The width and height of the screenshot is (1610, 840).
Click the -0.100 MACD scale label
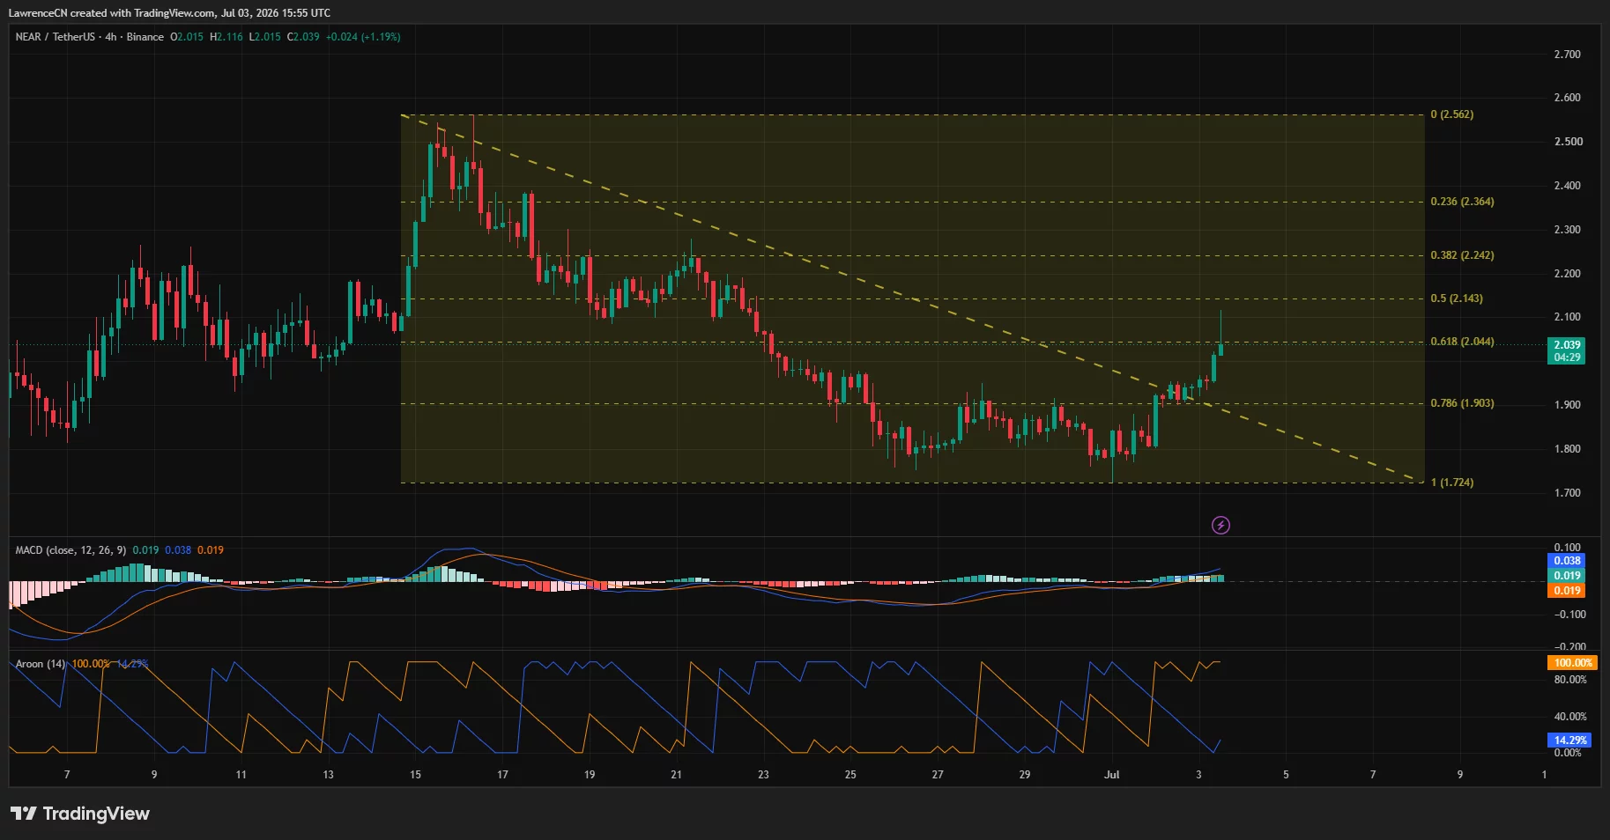[1569, 615]
